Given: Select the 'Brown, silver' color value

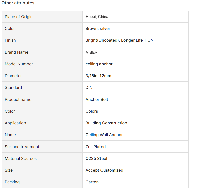Looking at the screenshot, I should 98,28.
